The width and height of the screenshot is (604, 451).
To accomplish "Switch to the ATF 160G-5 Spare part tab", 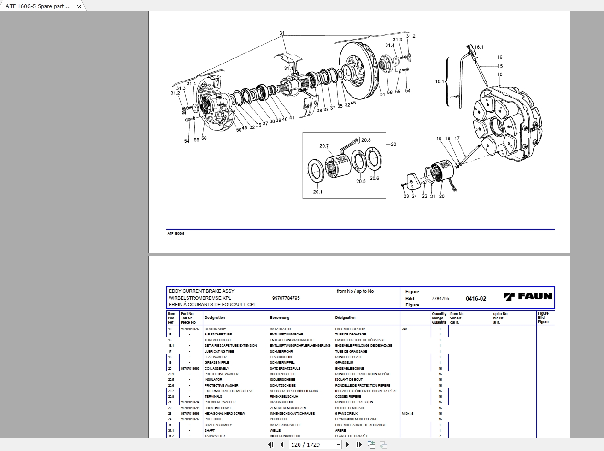I will click(x=37, y=6).
